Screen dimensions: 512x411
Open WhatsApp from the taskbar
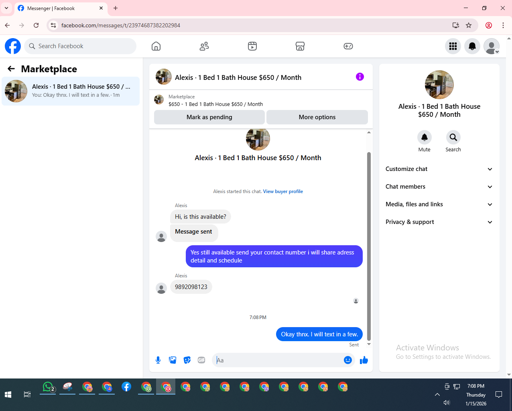click(48, 387)
